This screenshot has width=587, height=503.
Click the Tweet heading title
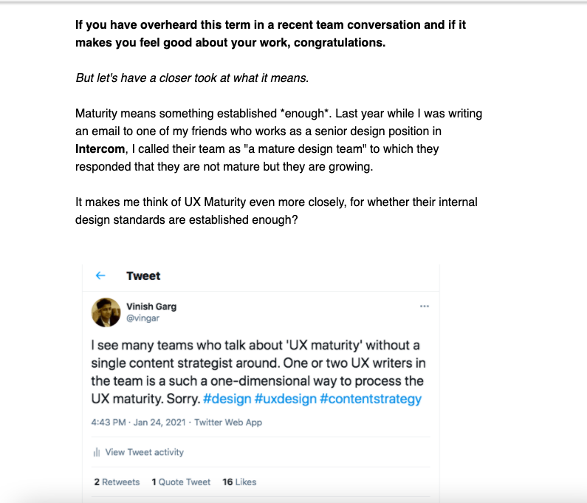click(x=143, y=276)
